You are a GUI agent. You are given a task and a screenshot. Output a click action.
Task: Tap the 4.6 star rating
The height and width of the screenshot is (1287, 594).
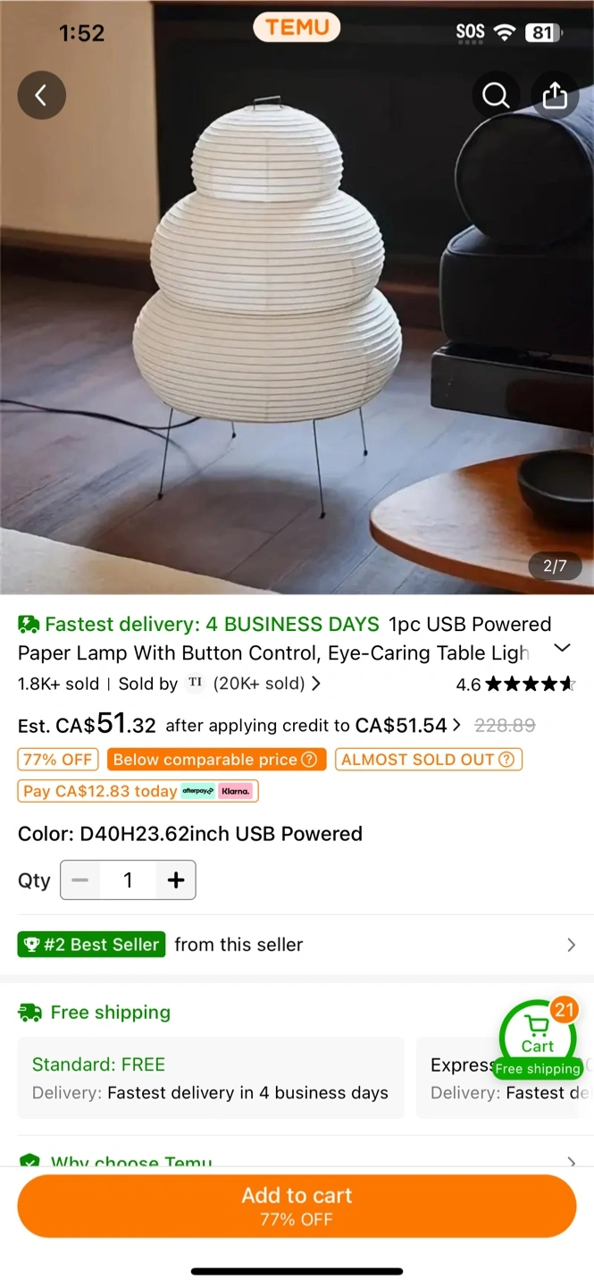click(x=515, y=685)
